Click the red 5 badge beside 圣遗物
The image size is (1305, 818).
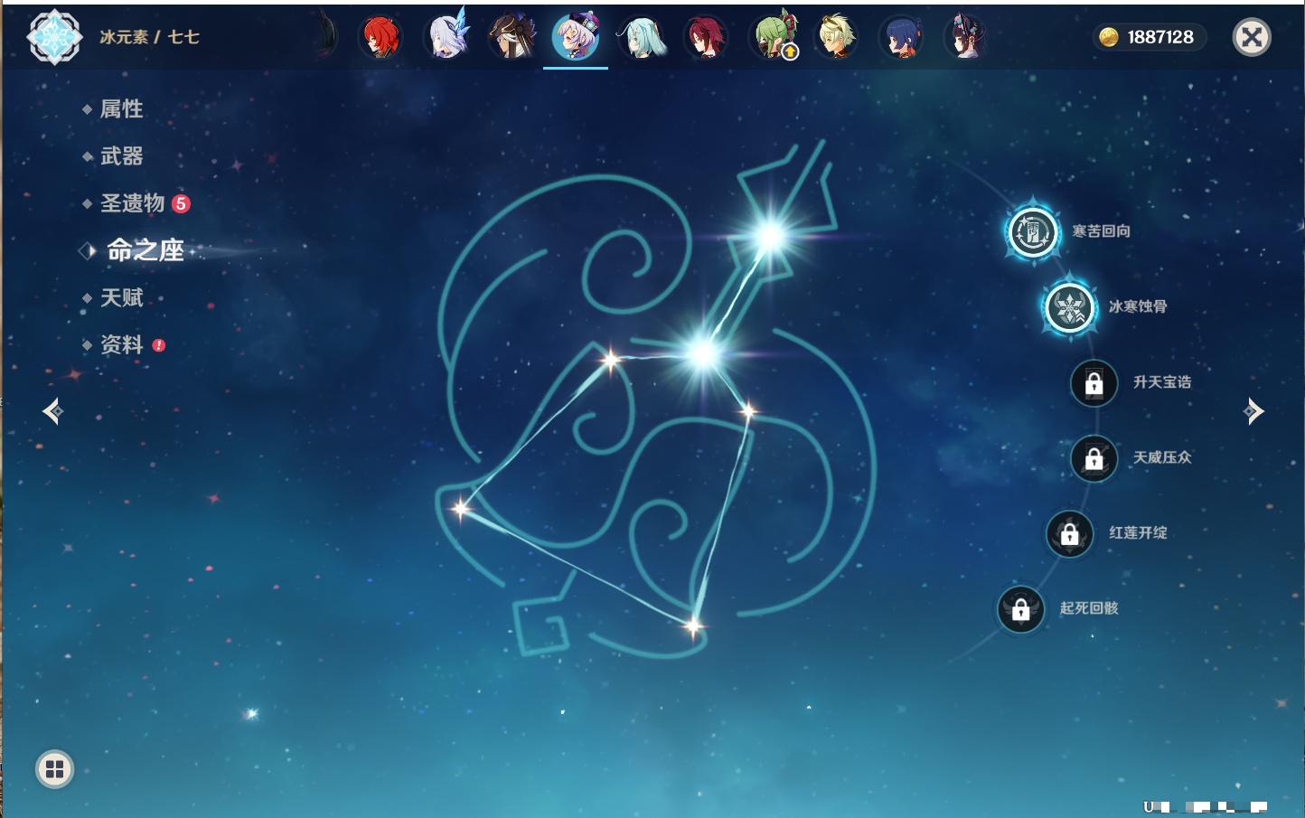(x=181, y=203)
